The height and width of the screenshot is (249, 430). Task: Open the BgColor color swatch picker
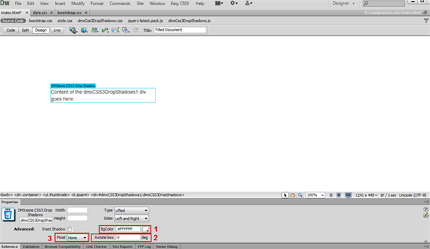click(x=146, y=229)
